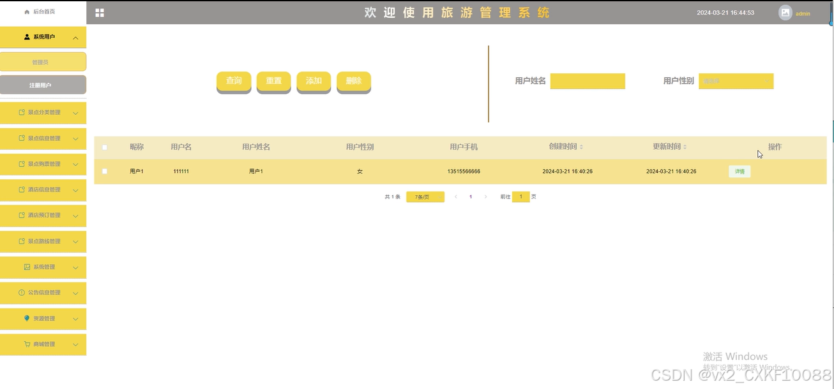The width and height of the screenshot is (834, 389).
Task: Click the 资源管理 balloon icon
Action: (27, 318)
